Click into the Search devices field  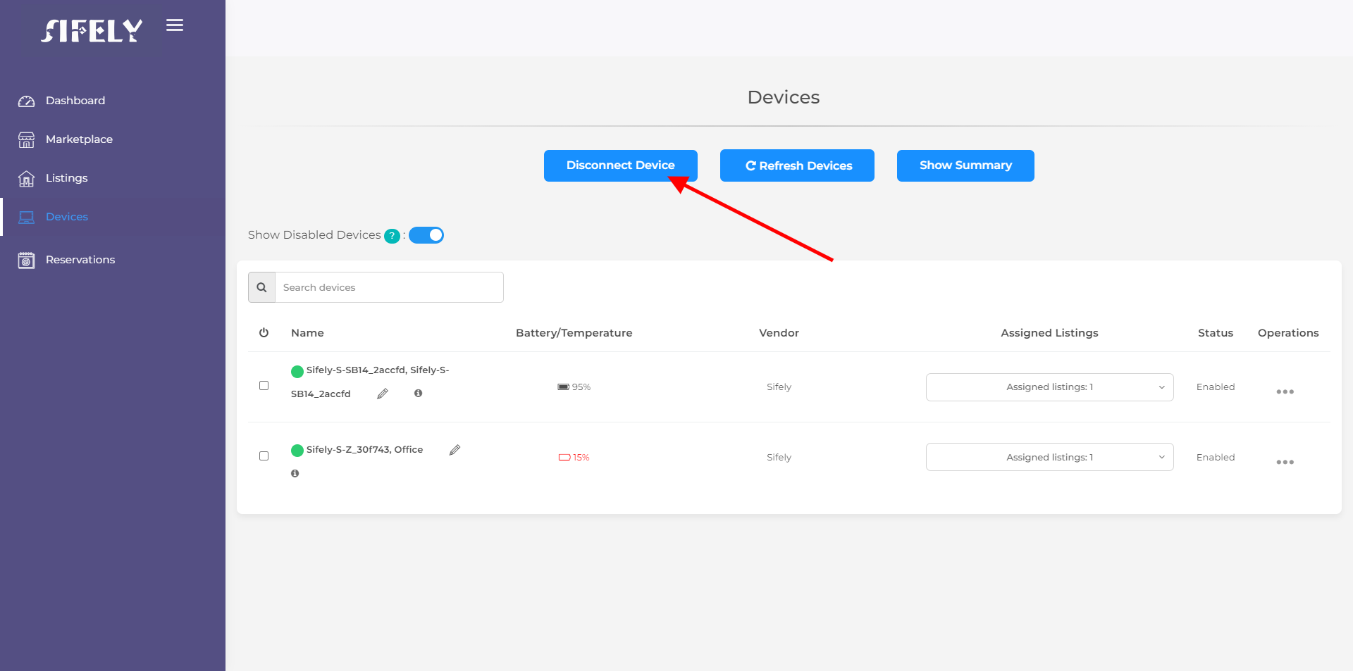pos(389,287)
